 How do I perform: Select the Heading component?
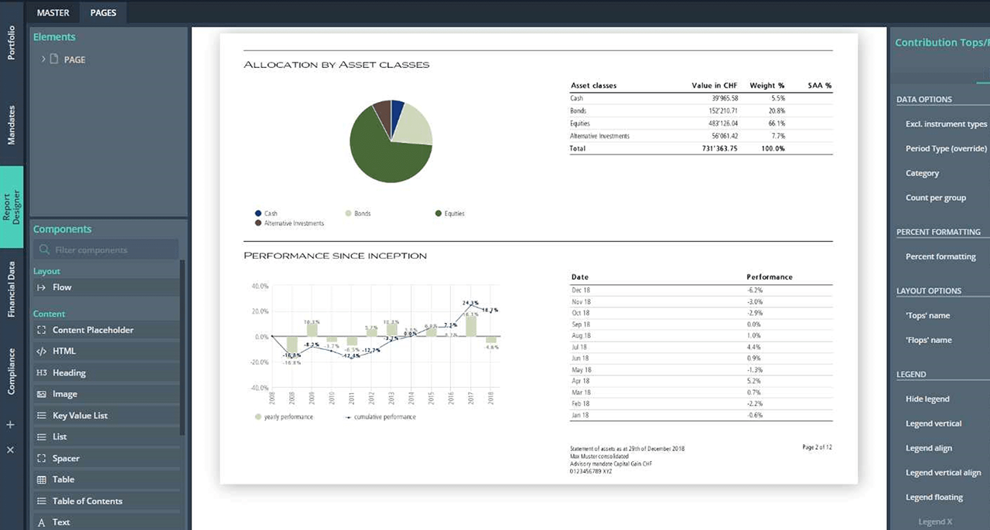(105, 372)
